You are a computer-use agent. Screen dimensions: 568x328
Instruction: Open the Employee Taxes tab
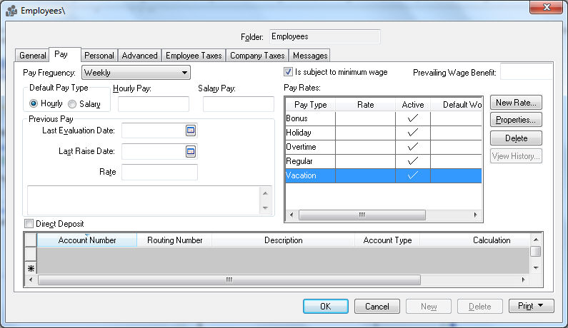[194, 56]
